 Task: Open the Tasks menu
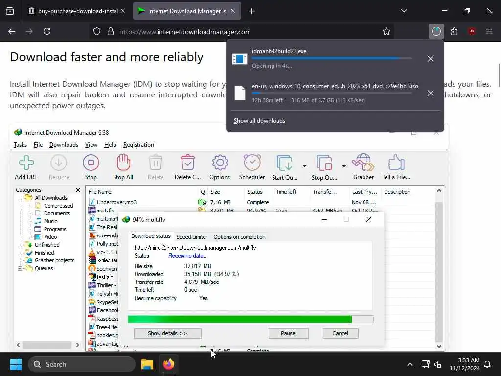coord(20,145)
